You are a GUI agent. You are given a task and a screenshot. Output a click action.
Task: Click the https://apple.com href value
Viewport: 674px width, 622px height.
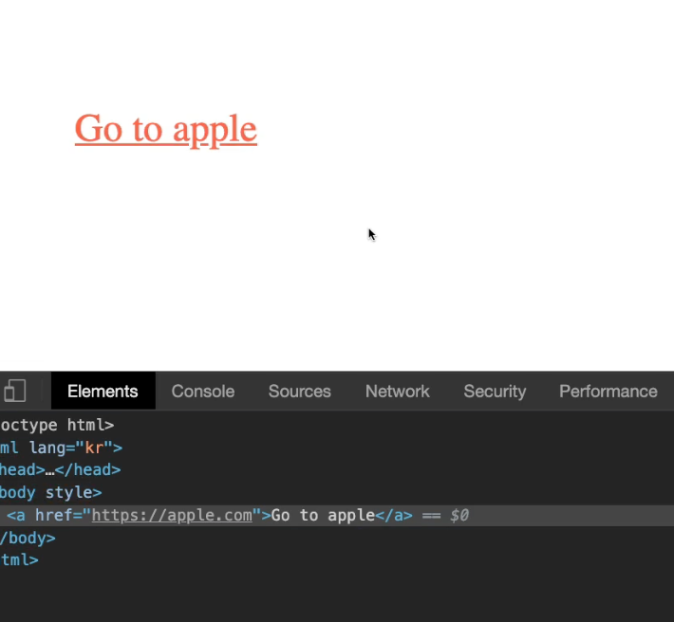click(x=172, y=515)
